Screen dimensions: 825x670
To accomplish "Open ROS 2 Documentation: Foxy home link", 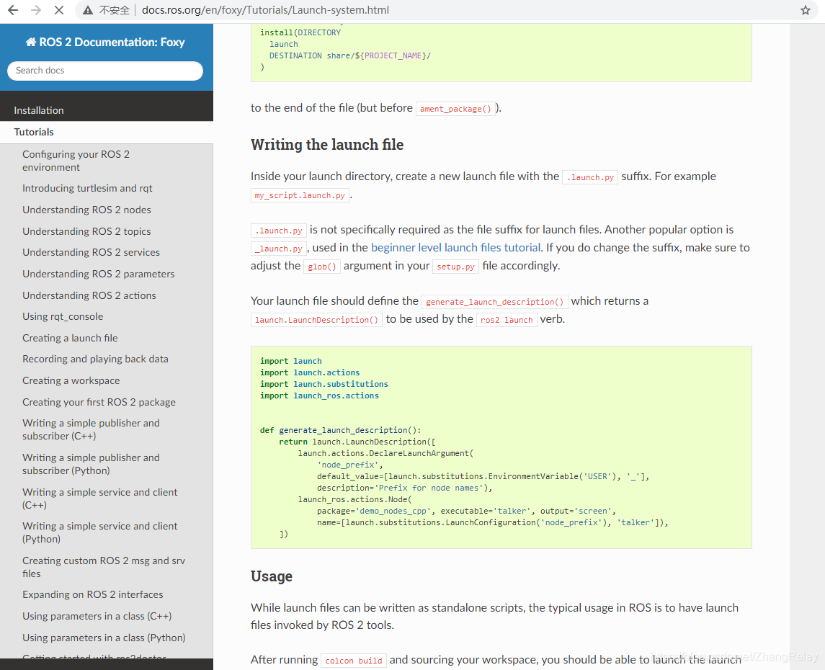I will click(105, 42).
